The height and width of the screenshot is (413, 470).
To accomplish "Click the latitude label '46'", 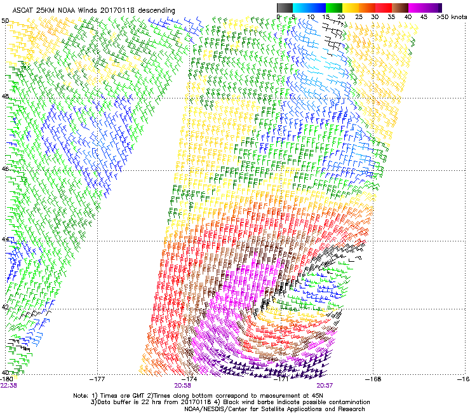I will pyautogui.click(x=5, y=169).
